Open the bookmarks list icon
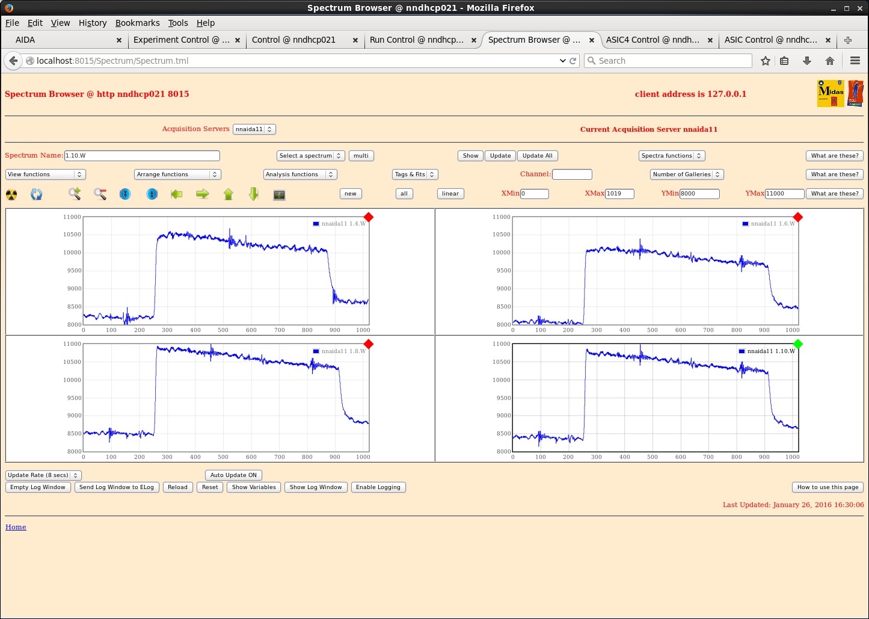 pyautogui.click(x=784, y=61)
